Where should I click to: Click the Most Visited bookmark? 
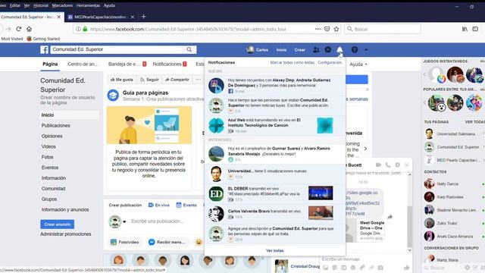12,39
